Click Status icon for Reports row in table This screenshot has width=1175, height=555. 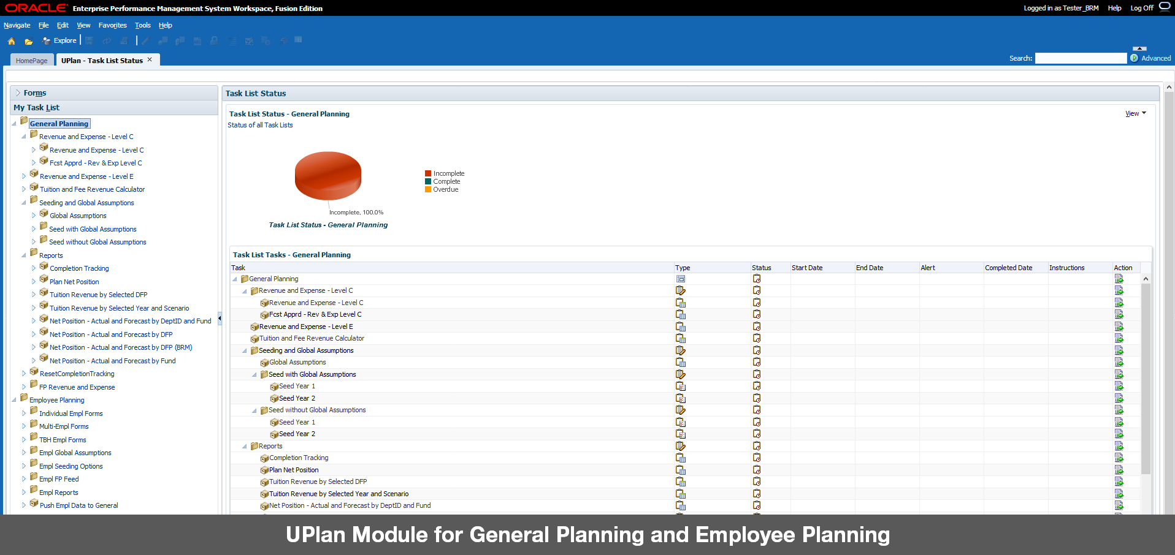click(x=757, y=446)
